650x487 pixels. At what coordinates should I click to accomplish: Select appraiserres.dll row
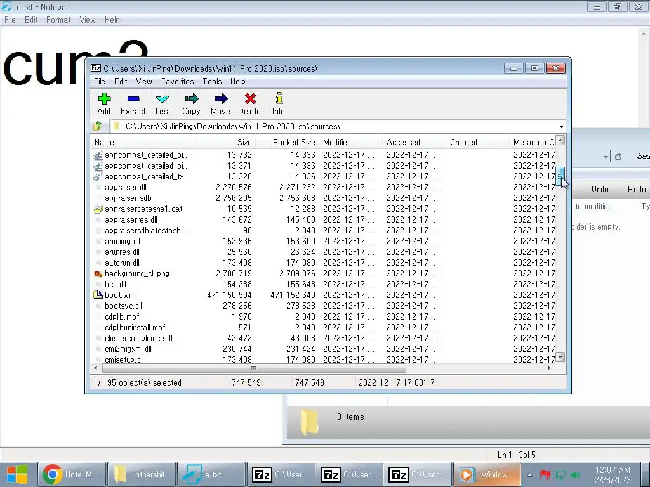click(x=323, y=219)
